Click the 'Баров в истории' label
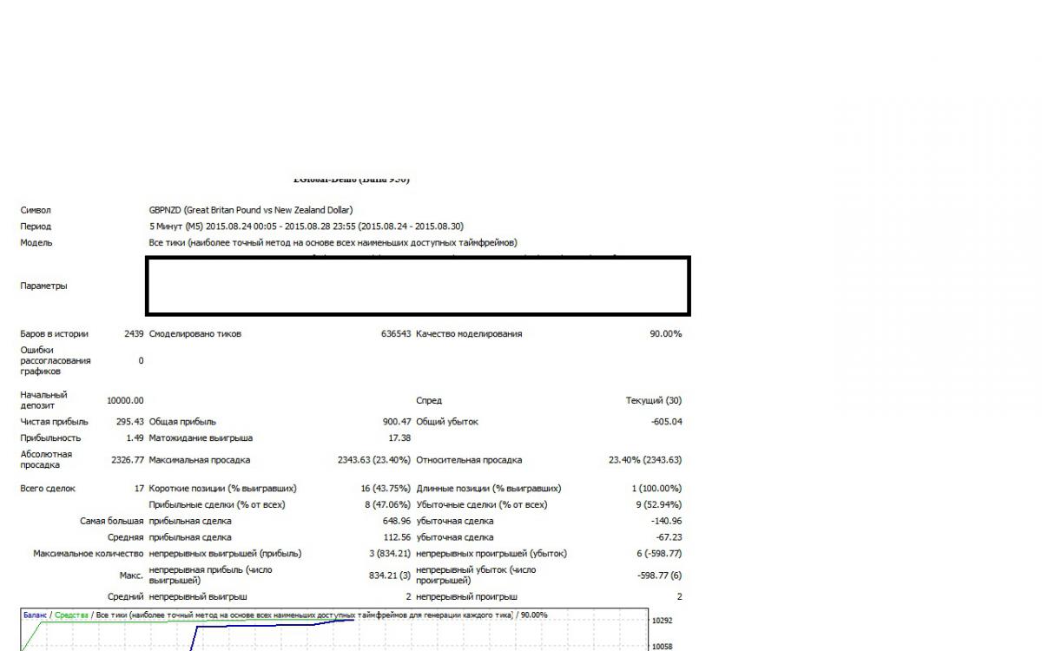This screenshot has height=651, width=1042. pos(54,334)
